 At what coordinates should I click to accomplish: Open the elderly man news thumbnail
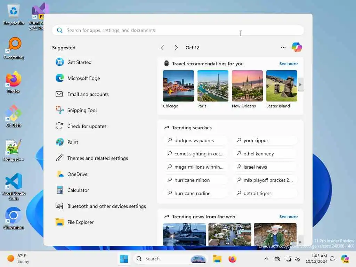coord(275,234)
